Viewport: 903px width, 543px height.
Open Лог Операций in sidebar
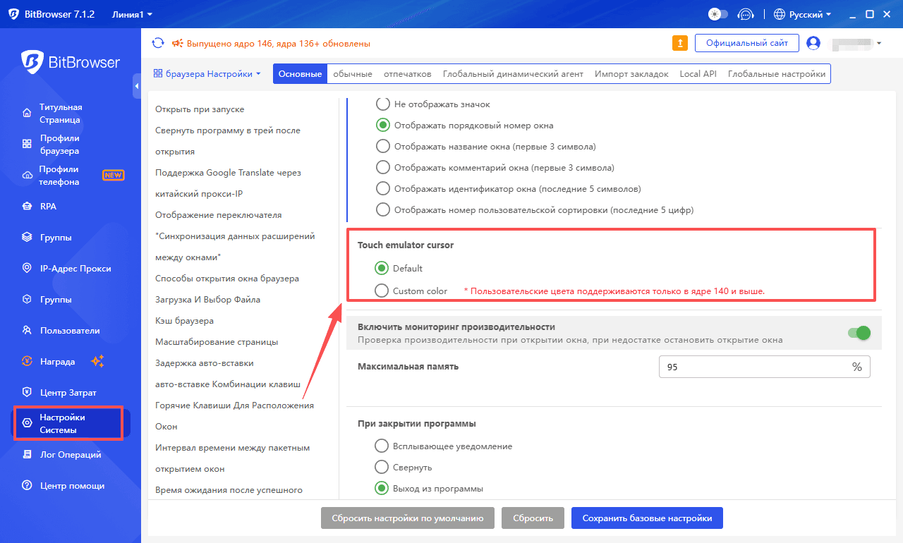(x=71, y=455)
